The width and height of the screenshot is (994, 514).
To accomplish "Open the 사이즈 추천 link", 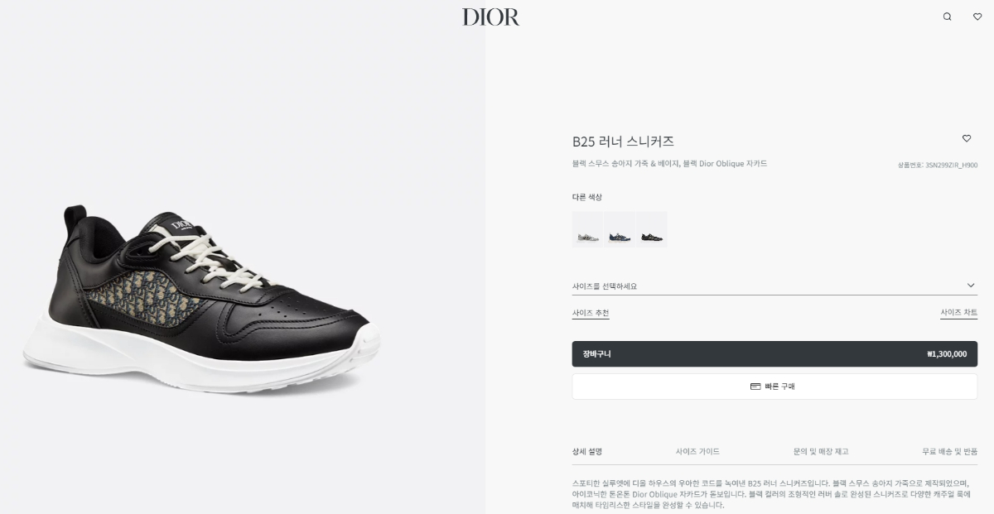I will pyautogui.click(x=591, y=313).
